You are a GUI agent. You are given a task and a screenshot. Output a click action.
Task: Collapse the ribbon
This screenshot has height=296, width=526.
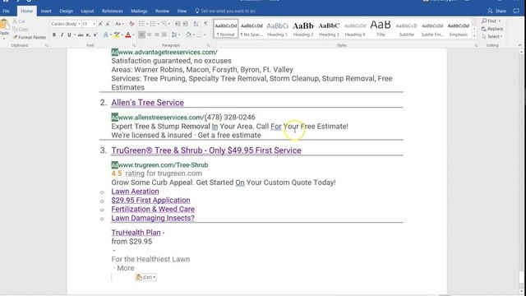click(x=520, y=45)
